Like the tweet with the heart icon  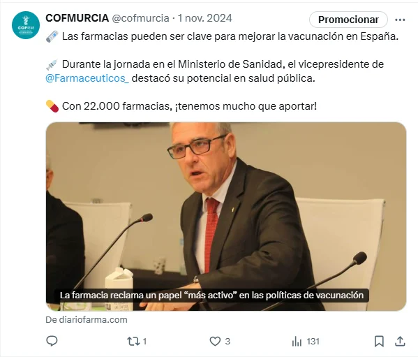click(x=215, y=341)
